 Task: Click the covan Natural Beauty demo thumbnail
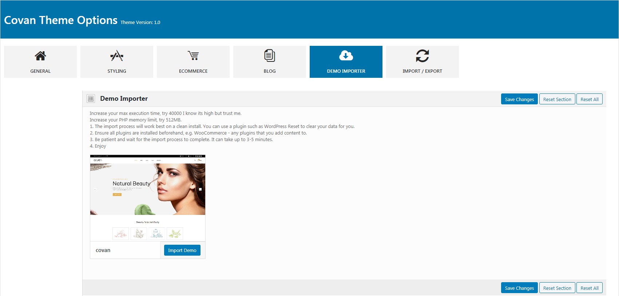tap(148, 198)
